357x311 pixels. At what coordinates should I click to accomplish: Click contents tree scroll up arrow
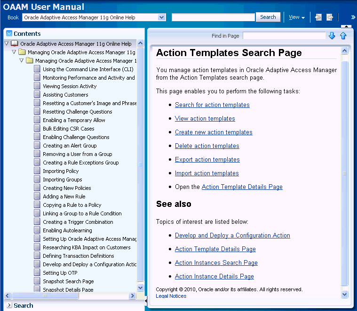pos(141,43)
